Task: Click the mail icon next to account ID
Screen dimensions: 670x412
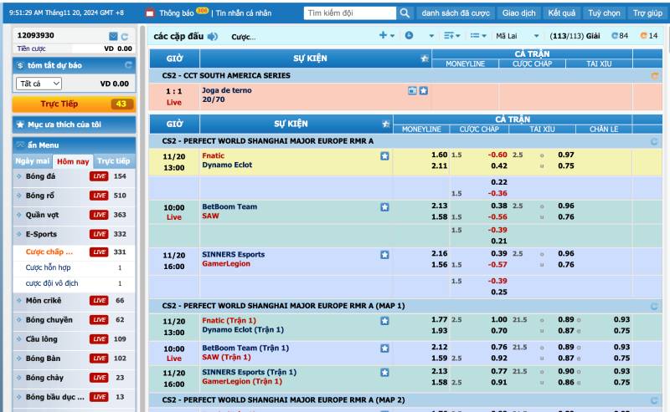Action: click(113, 36)
